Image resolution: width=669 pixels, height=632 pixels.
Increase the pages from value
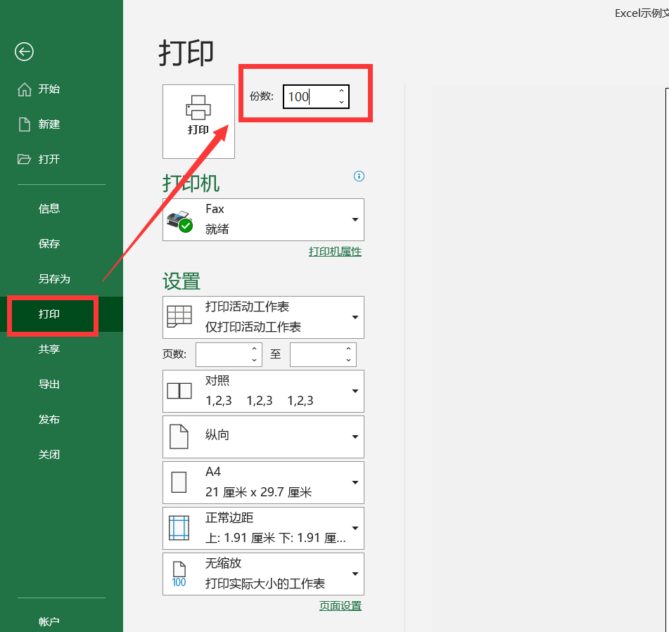click(254, 349)
